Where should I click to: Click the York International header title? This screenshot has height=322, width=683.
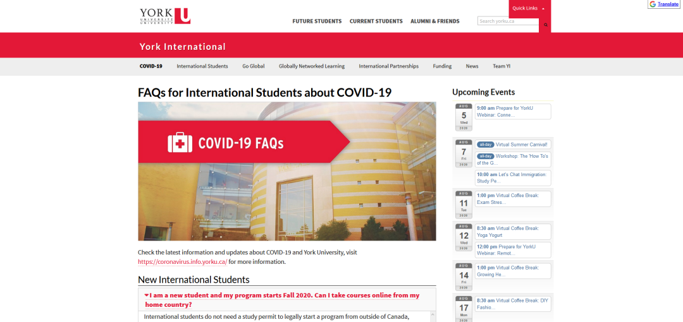(x=183, y=47)
